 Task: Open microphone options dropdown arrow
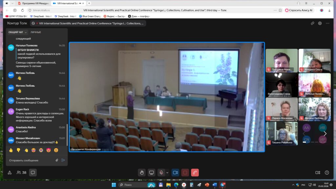tap(167, 173)
